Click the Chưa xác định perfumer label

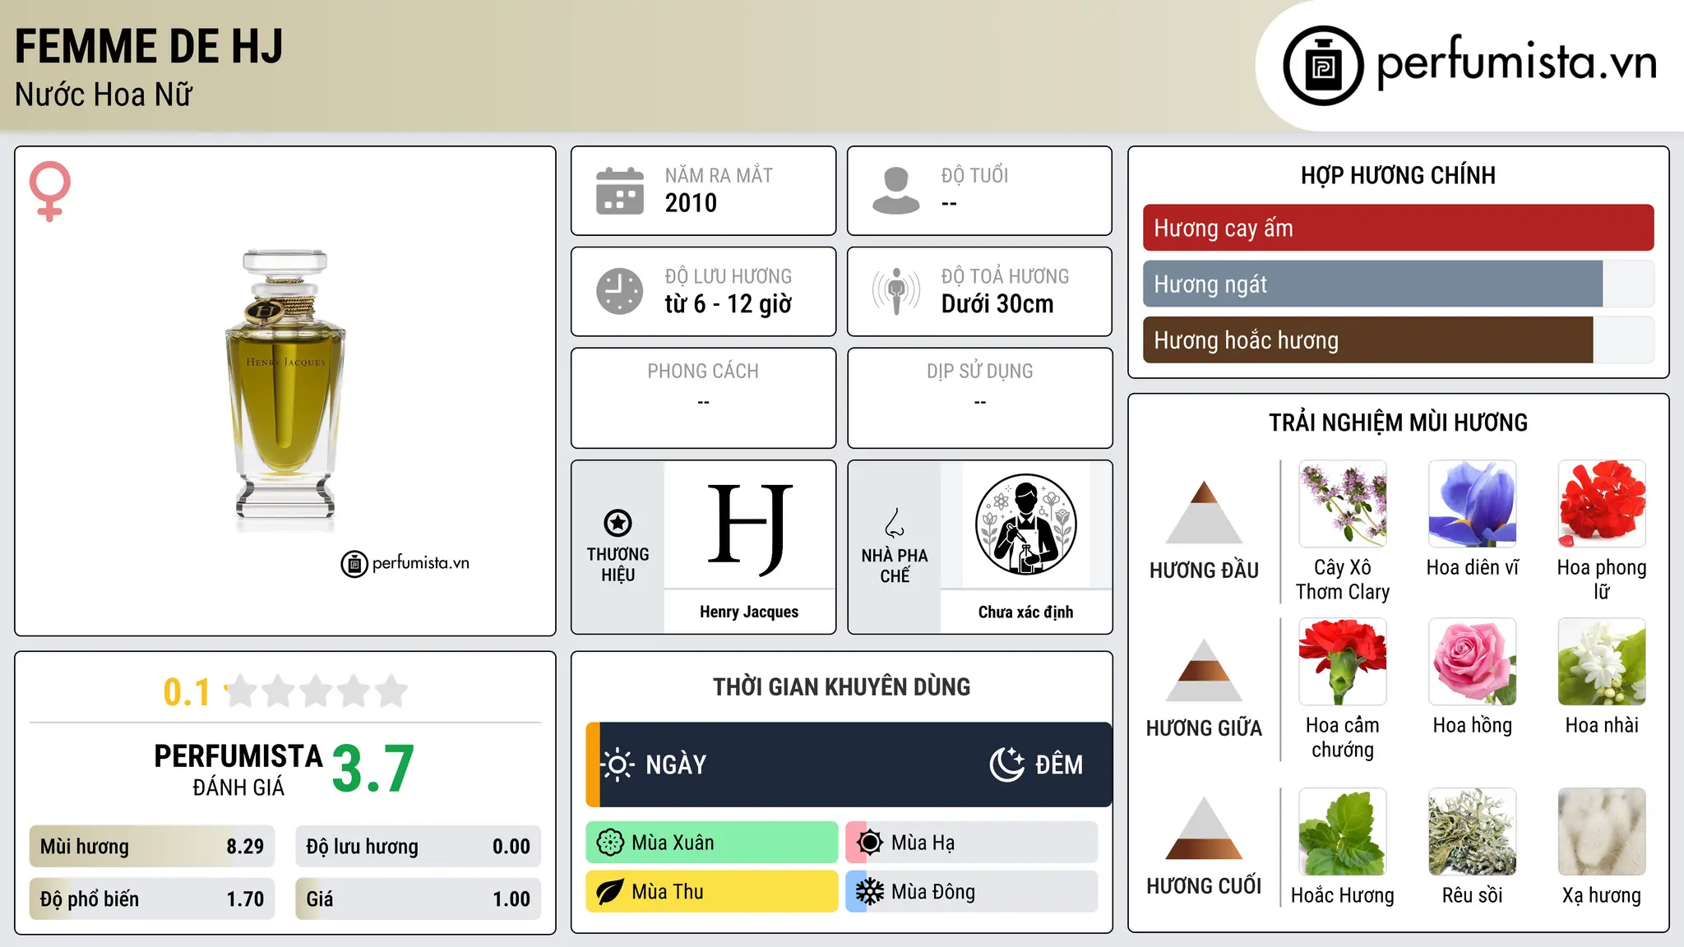click(1025, 612)
